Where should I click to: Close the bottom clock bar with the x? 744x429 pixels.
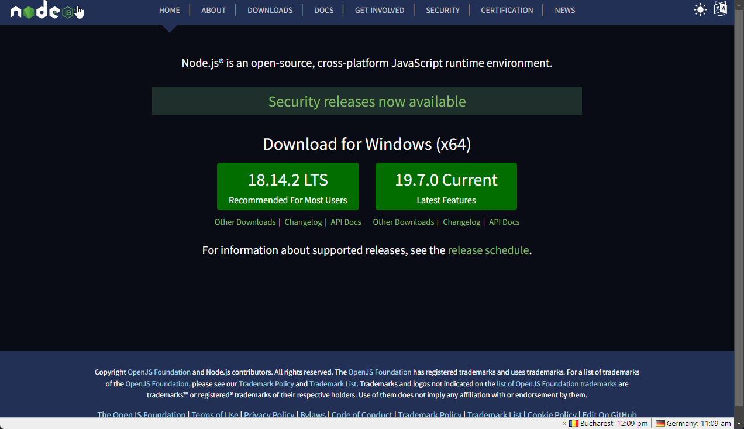[x=564, y=424]
